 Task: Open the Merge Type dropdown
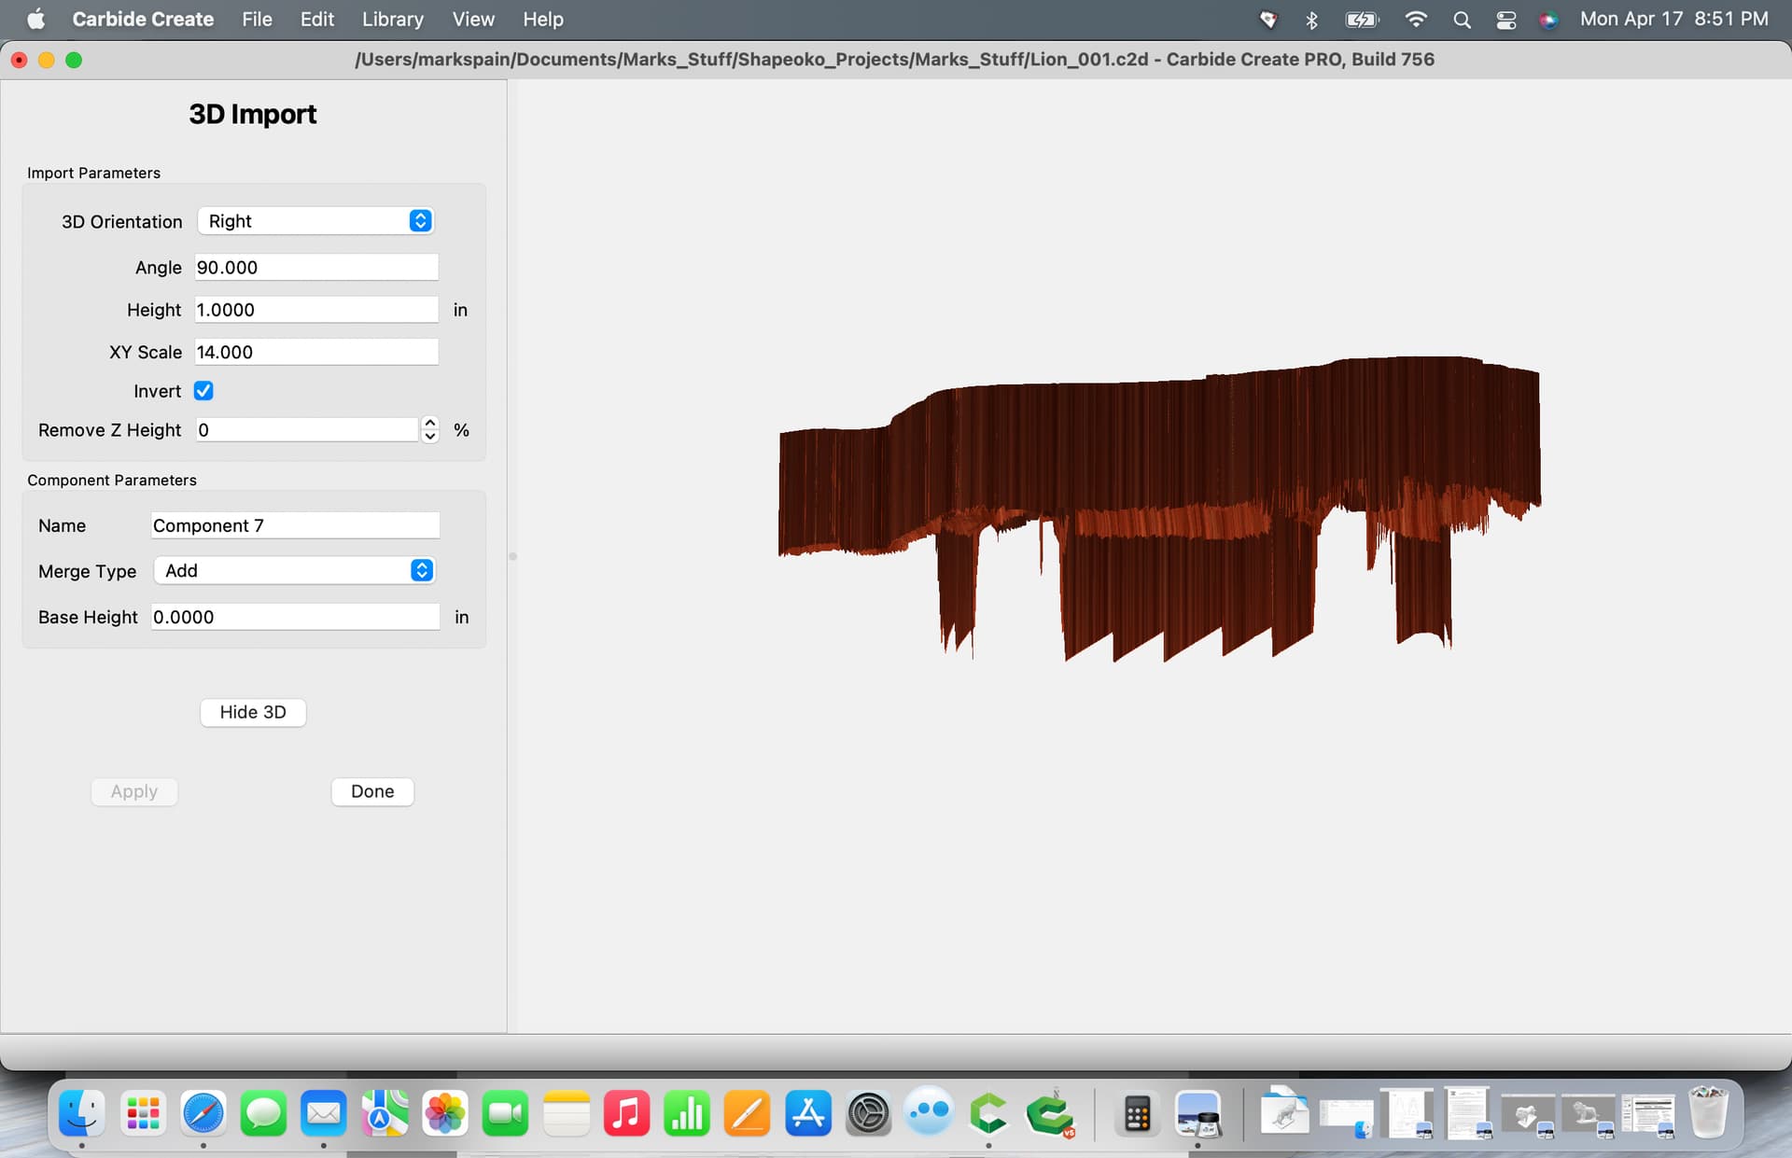[x=295, y=570]
